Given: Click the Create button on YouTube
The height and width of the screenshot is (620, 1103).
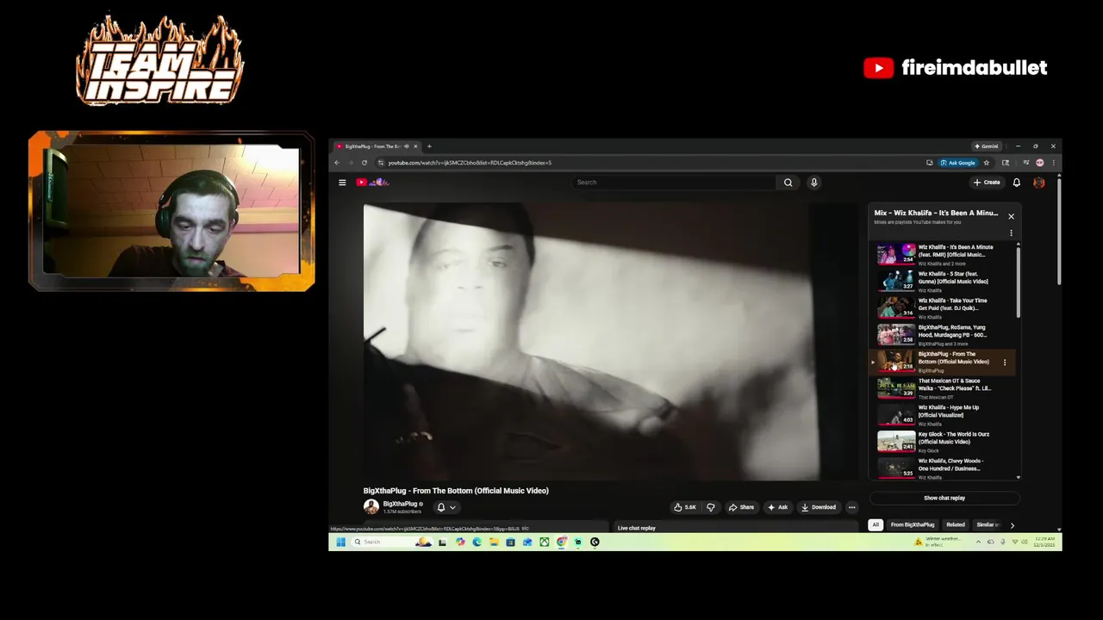Looking at the screenshot, I should (987, 183).
